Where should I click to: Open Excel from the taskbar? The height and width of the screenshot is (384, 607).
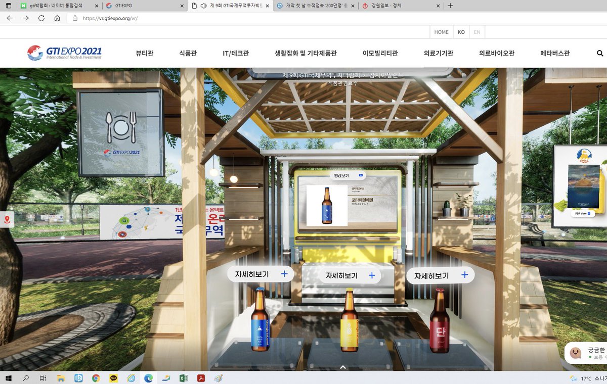pos(184,378)
